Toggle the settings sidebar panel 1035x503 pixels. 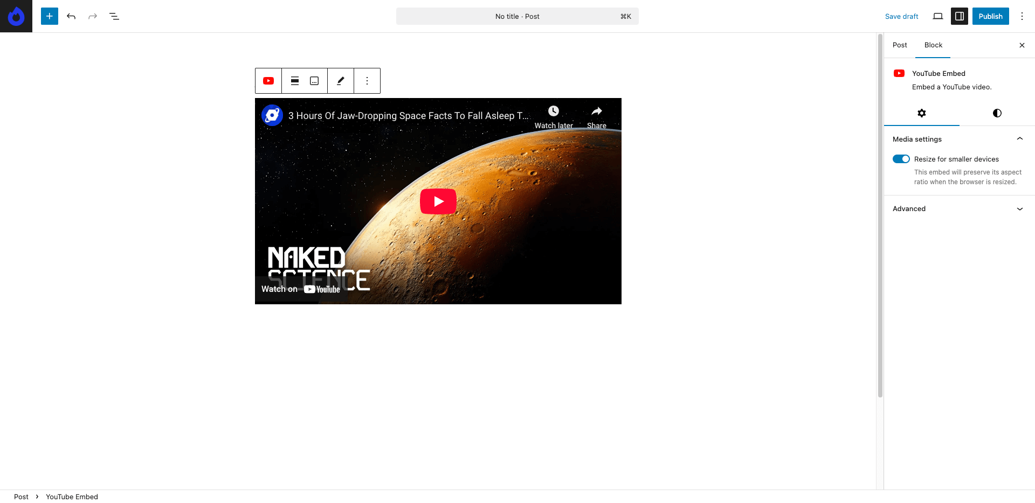[960, 16]
